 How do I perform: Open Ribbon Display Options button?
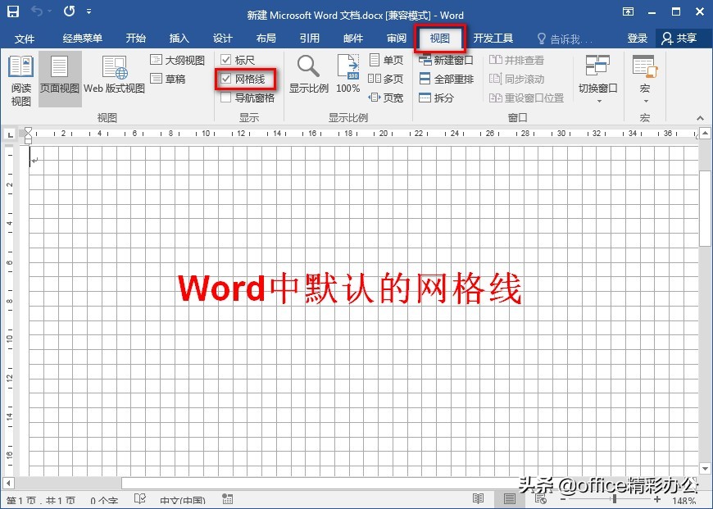[629, 11]
